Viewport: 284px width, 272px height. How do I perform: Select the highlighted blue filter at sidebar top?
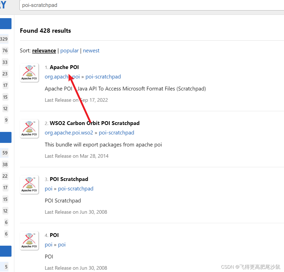[x=5, y=24]
